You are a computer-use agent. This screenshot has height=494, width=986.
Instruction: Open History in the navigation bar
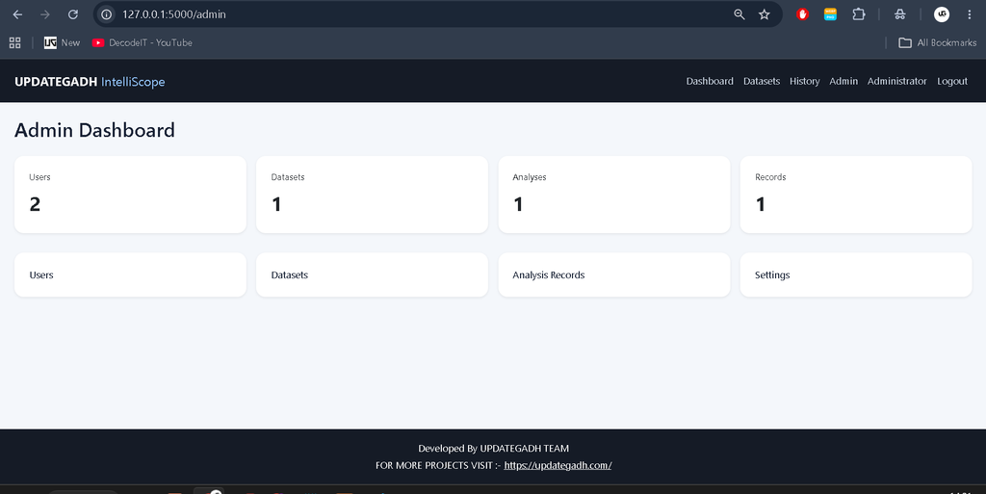(804, 81)
